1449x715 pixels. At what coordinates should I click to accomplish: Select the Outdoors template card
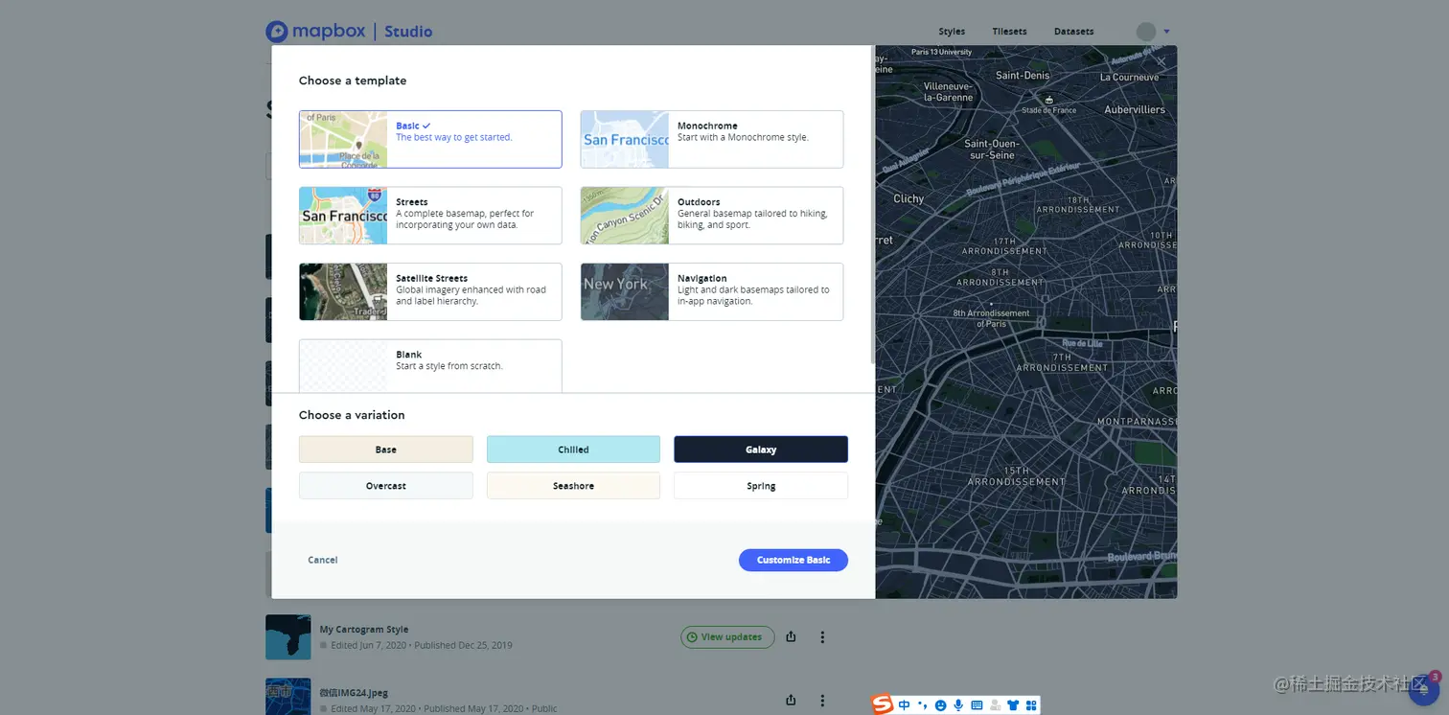point(712,216)
